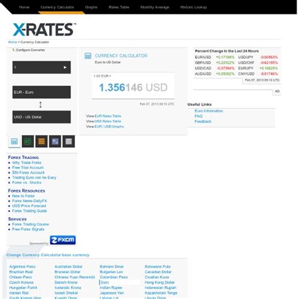This screenshot has height=299, width=299.
Task: Click the Home breadcrumb link
Action: point(13,42)
